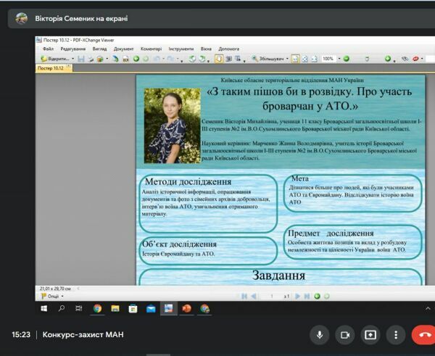Click the Windows Start button

point(44,308)
